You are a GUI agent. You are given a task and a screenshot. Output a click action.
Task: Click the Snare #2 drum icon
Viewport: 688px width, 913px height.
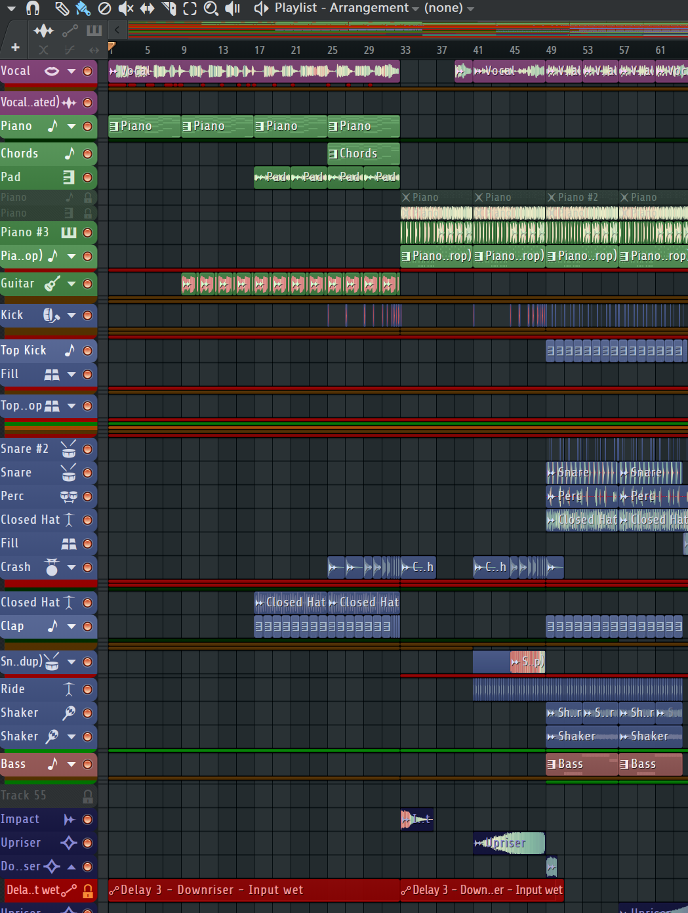coord(69,449)
